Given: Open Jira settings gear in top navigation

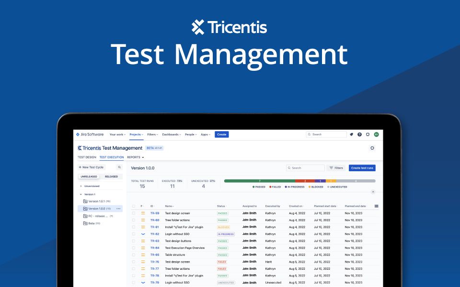Looking at the screenshot, I should pos(368,134).
